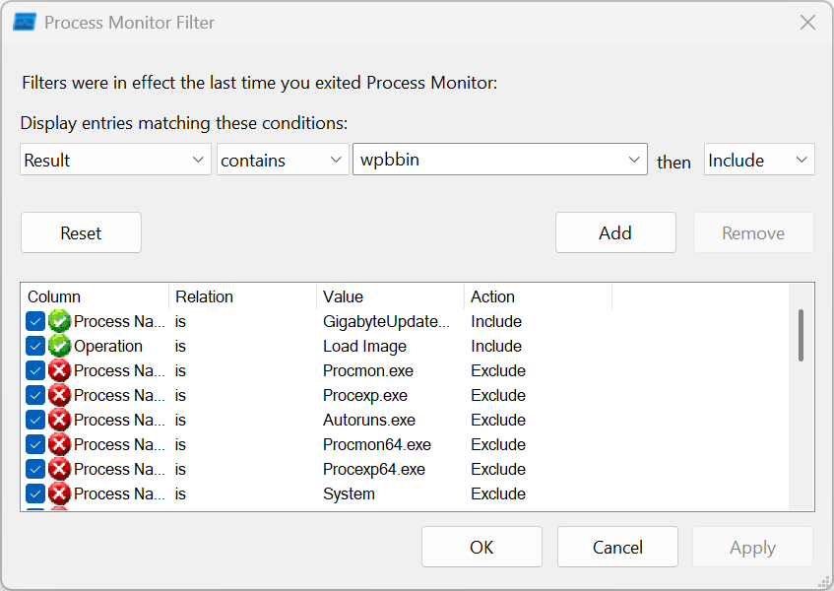Toggle checkbox for Procexp64.exe exclude filter
834x591 pixels.
[x=35, y=469]
